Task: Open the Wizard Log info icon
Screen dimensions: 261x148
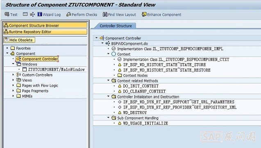Action: point(40,14)
